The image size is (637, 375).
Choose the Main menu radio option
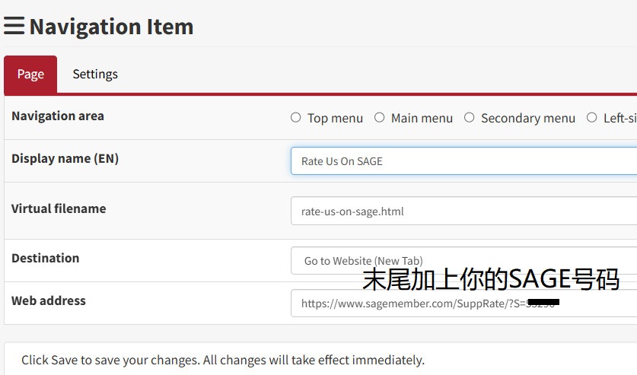tap(380, 118)
